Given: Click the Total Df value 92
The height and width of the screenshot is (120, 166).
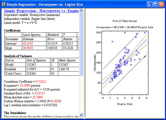Looking at the screenshot, I should click(53, 74).
